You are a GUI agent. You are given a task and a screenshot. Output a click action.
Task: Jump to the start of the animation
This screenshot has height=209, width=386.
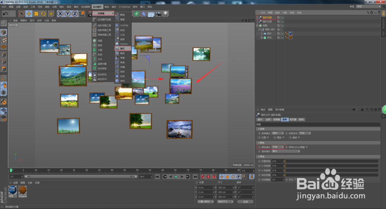(x=157, y=177)
